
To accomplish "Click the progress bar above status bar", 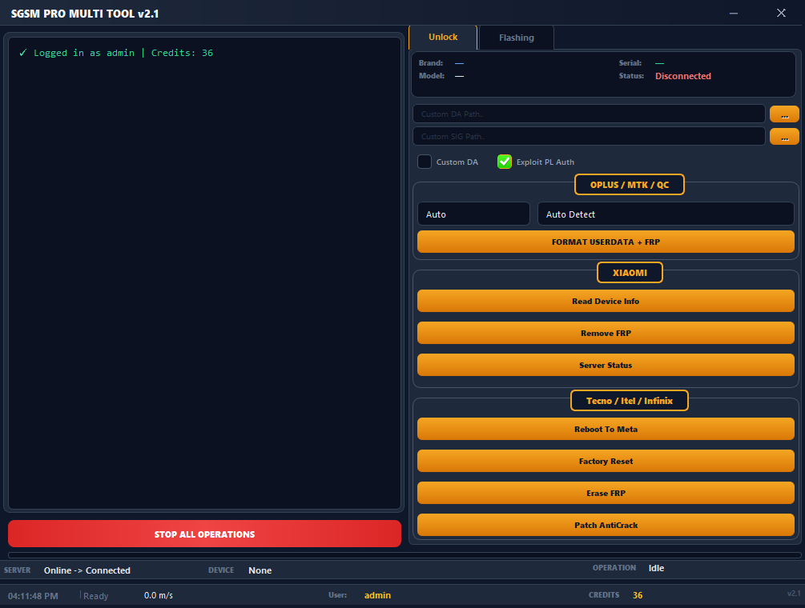I will coord(405,555).
